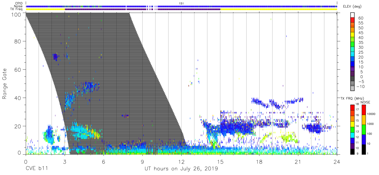Click the 60 tick on Range Gate axis
The width and height of the screenshot is (379, 175).
pos(18,69)
